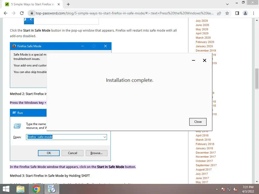Open February 2018 archive link
Viewport: 259px width, 194px height.
click(205, 144)
